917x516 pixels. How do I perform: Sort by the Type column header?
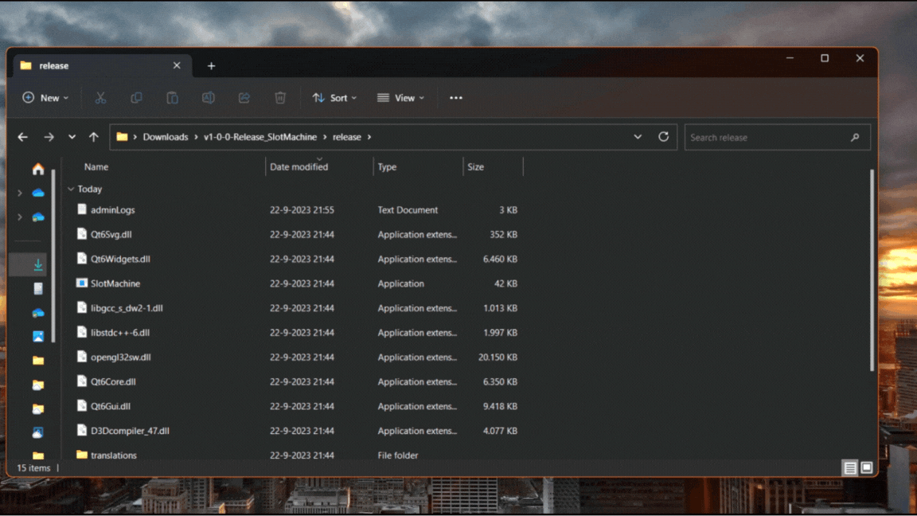pos(387,166)
